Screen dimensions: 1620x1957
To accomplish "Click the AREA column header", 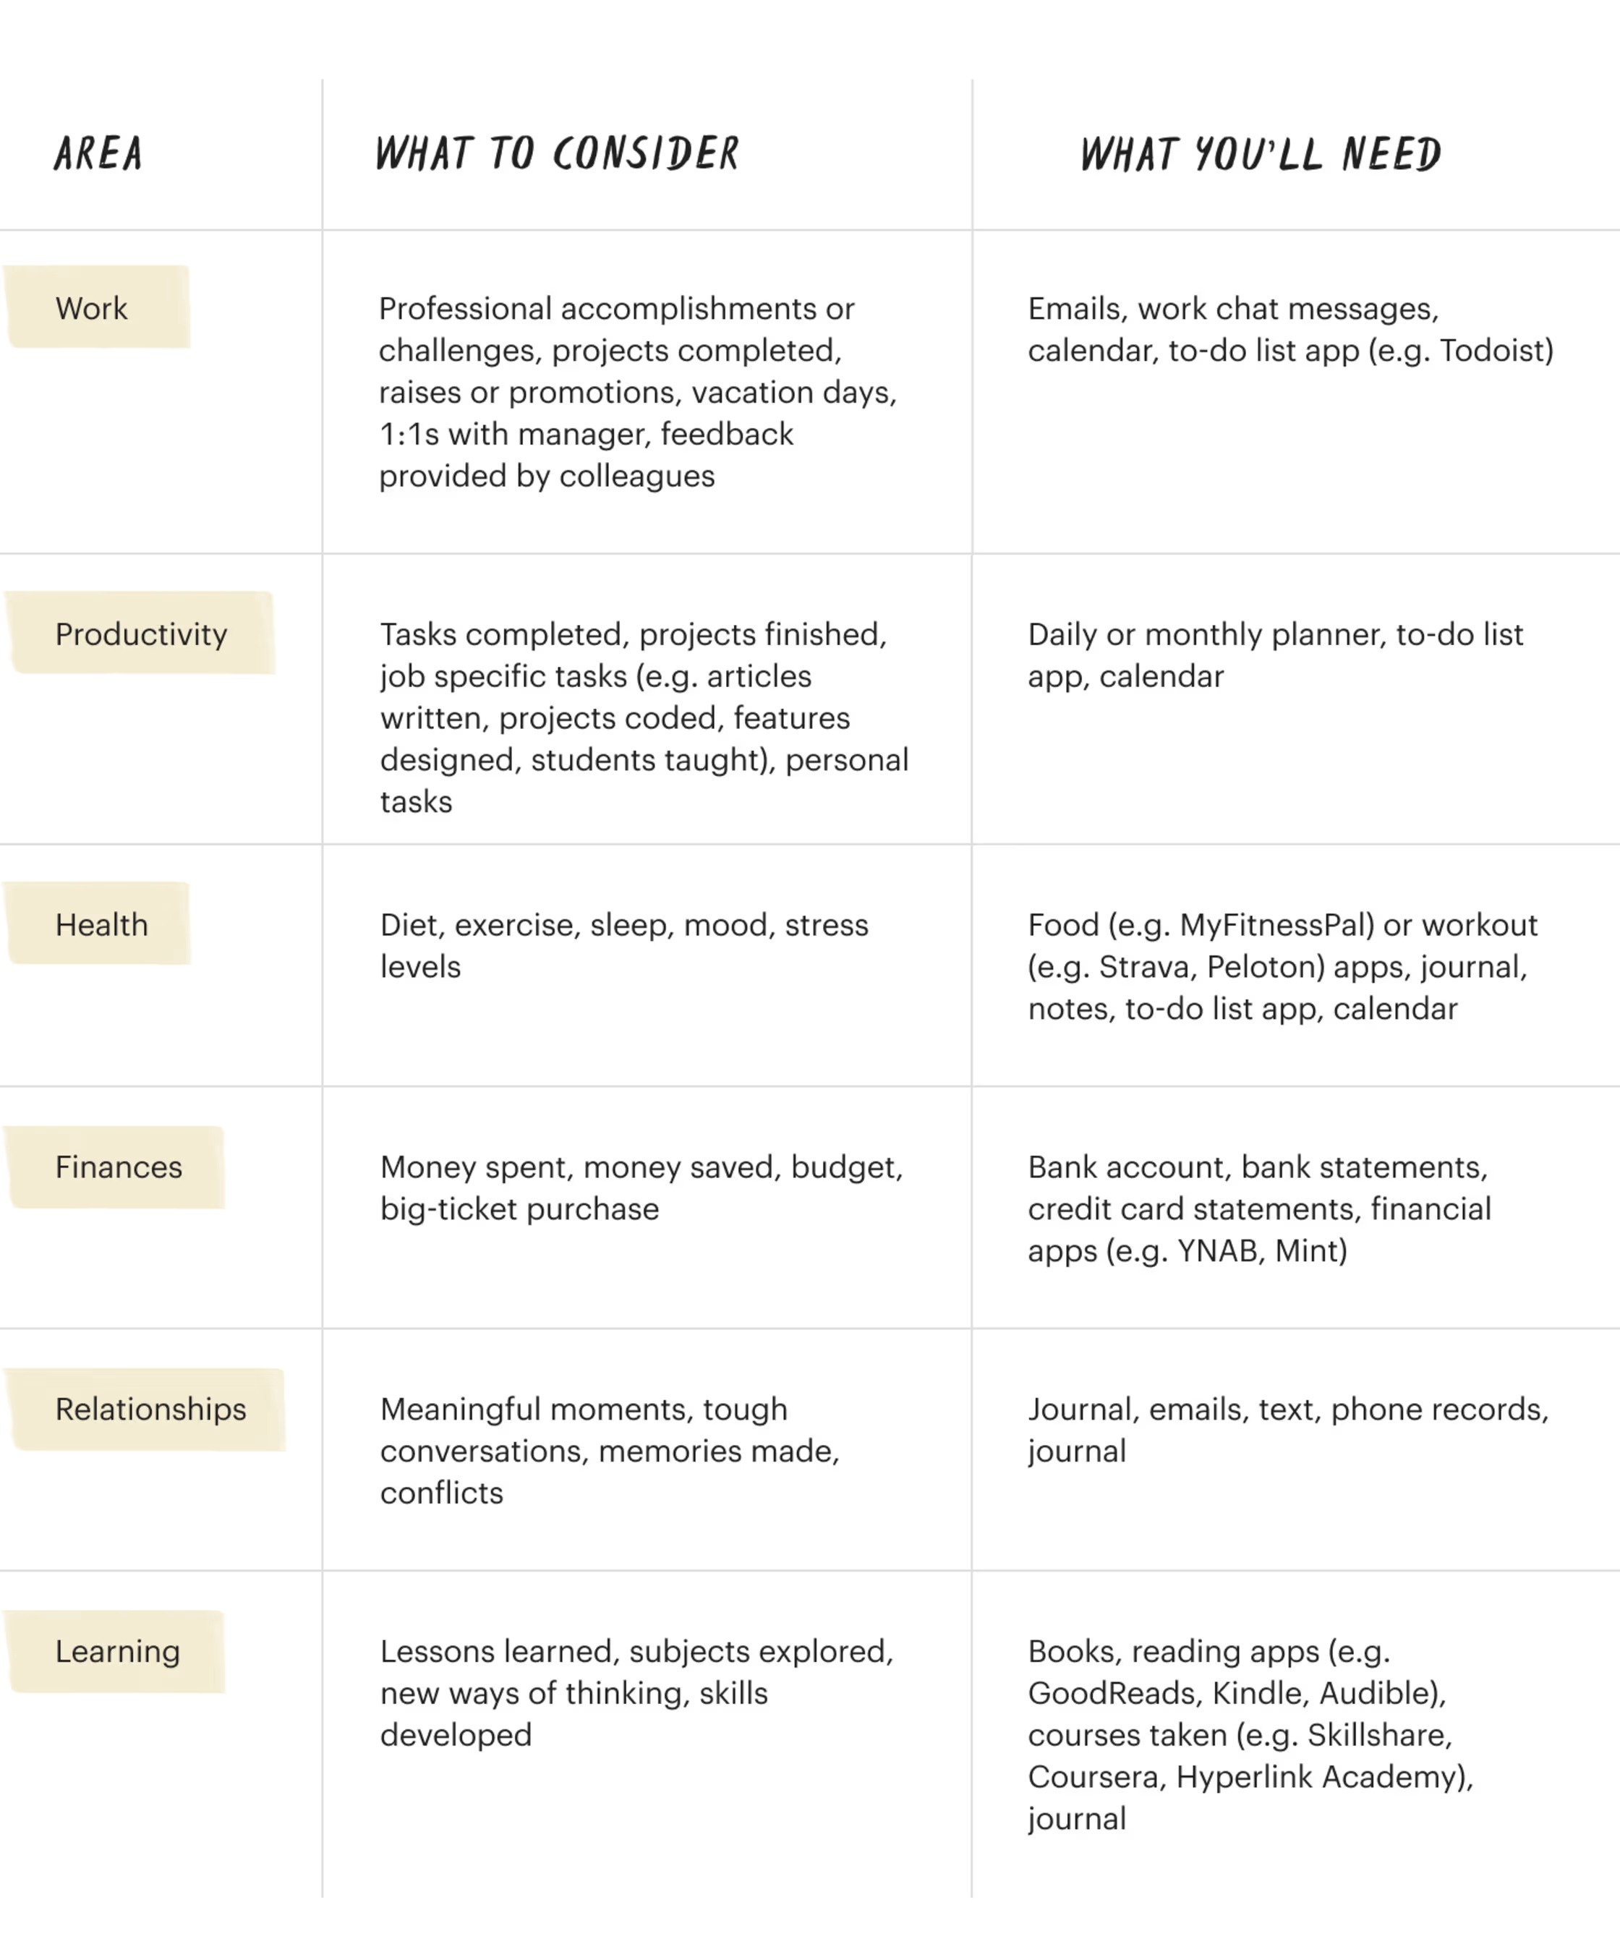I will tap(98, 153).
